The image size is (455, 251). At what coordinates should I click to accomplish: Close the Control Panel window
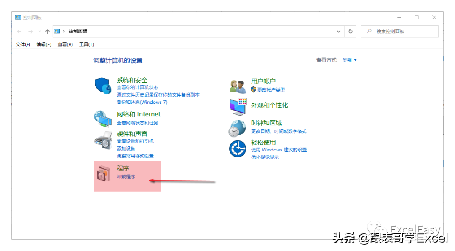coord(434,17)
